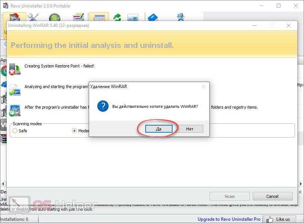This screenshot has height=223, width=304.
Task: Click the leftover scan step icon
Action: (x=15, y=111)
